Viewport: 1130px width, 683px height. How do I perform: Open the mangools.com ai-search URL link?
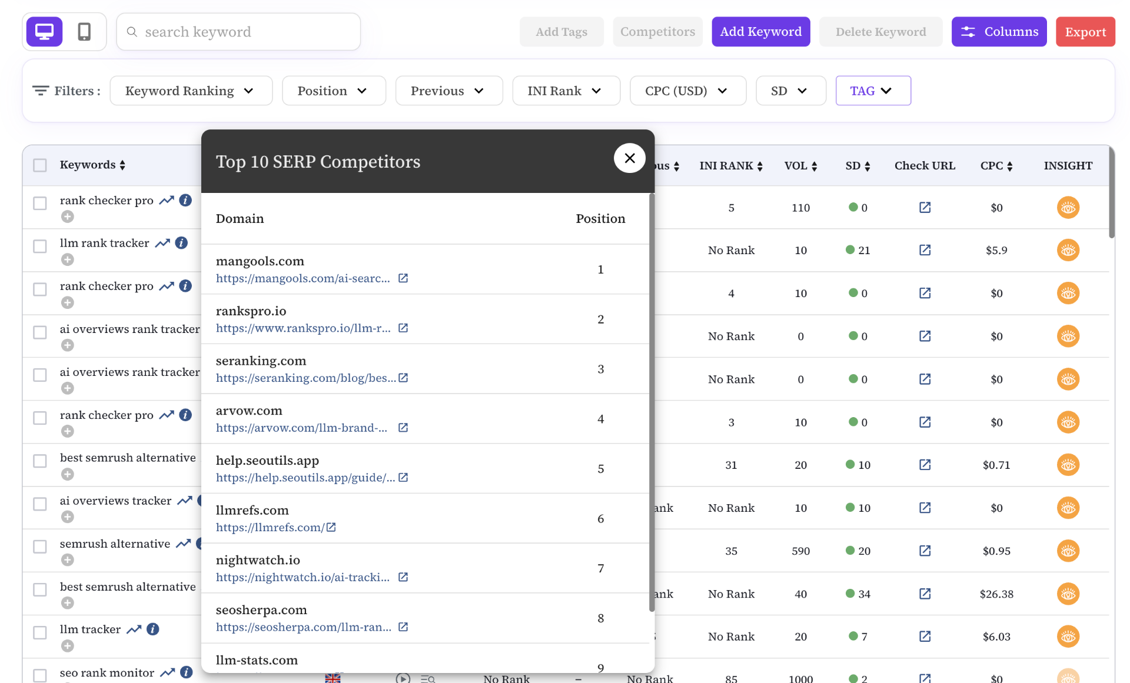[303, 278]
